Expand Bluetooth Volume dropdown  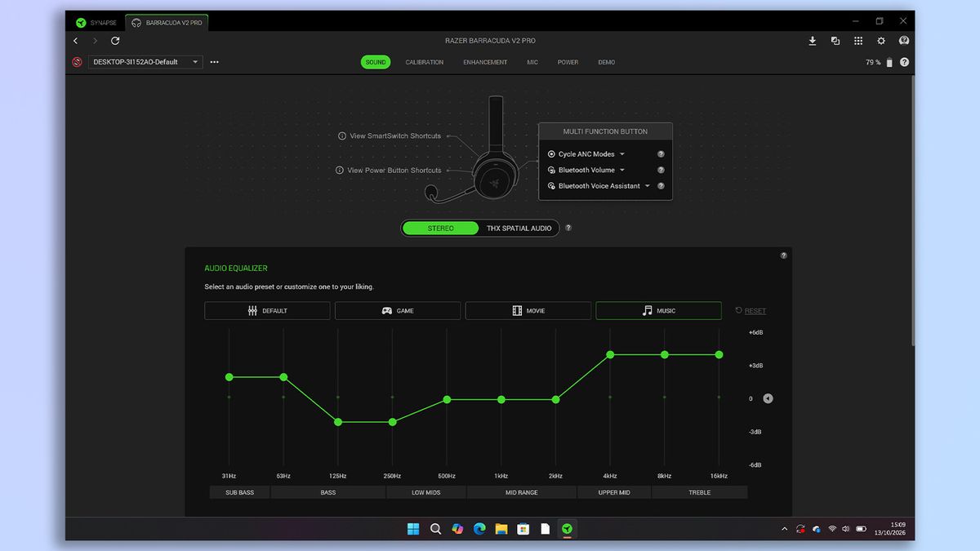(x=622, y=170)
